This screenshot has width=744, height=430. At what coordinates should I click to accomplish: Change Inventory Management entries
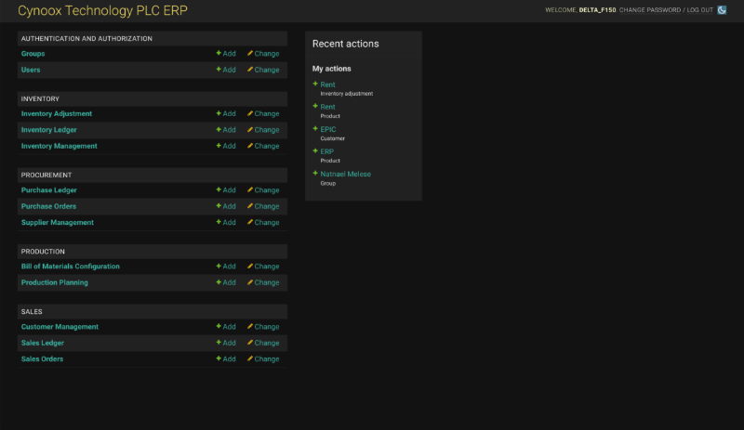263,146
